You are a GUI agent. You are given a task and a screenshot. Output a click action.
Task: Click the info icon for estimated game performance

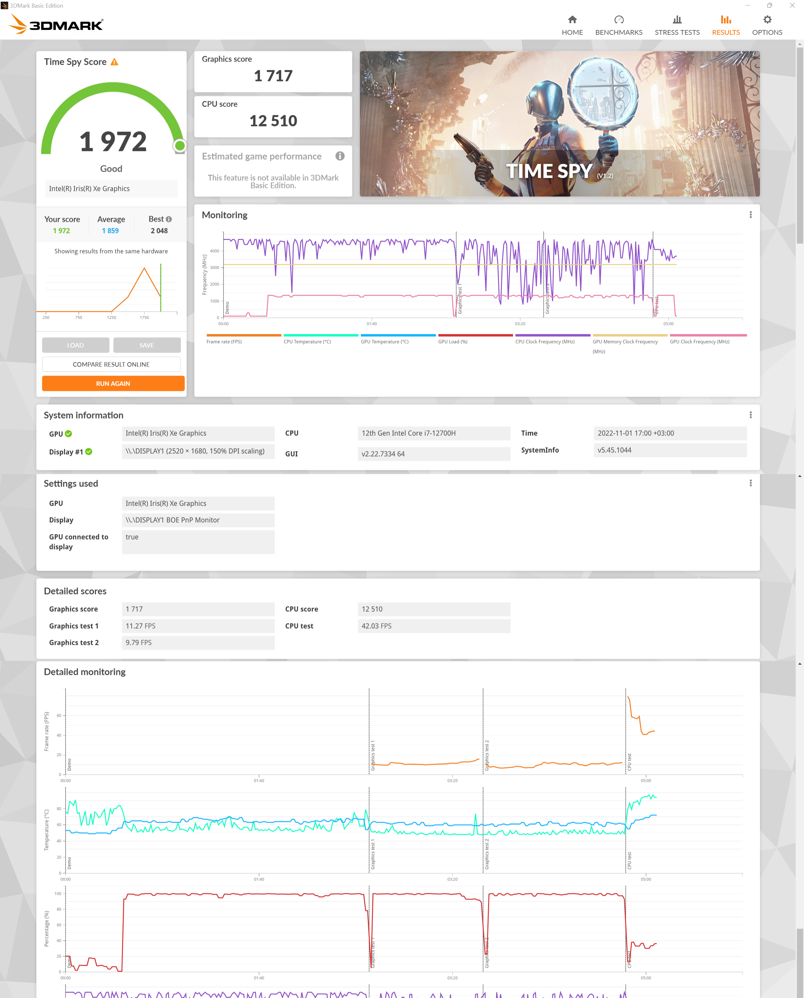tap(340, 156)
